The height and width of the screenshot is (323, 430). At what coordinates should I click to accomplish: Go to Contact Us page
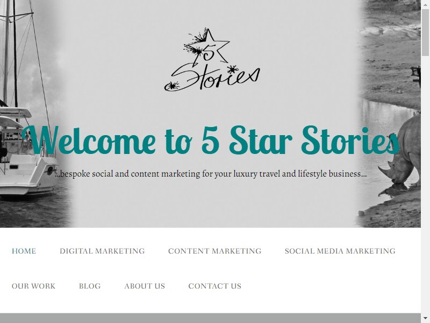pos(214,286)
